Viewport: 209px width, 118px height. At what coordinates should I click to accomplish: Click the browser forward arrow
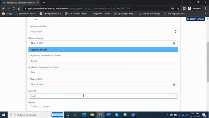coord(9,9)
